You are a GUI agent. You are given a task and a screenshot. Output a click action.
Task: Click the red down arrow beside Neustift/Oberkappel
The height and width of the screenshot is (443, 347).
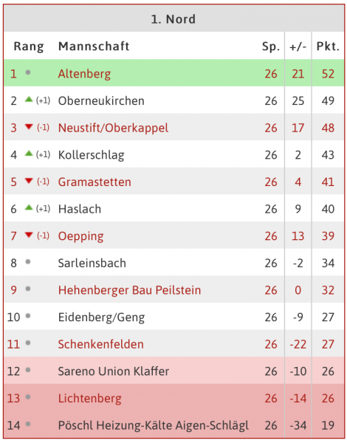pos(29,127)
